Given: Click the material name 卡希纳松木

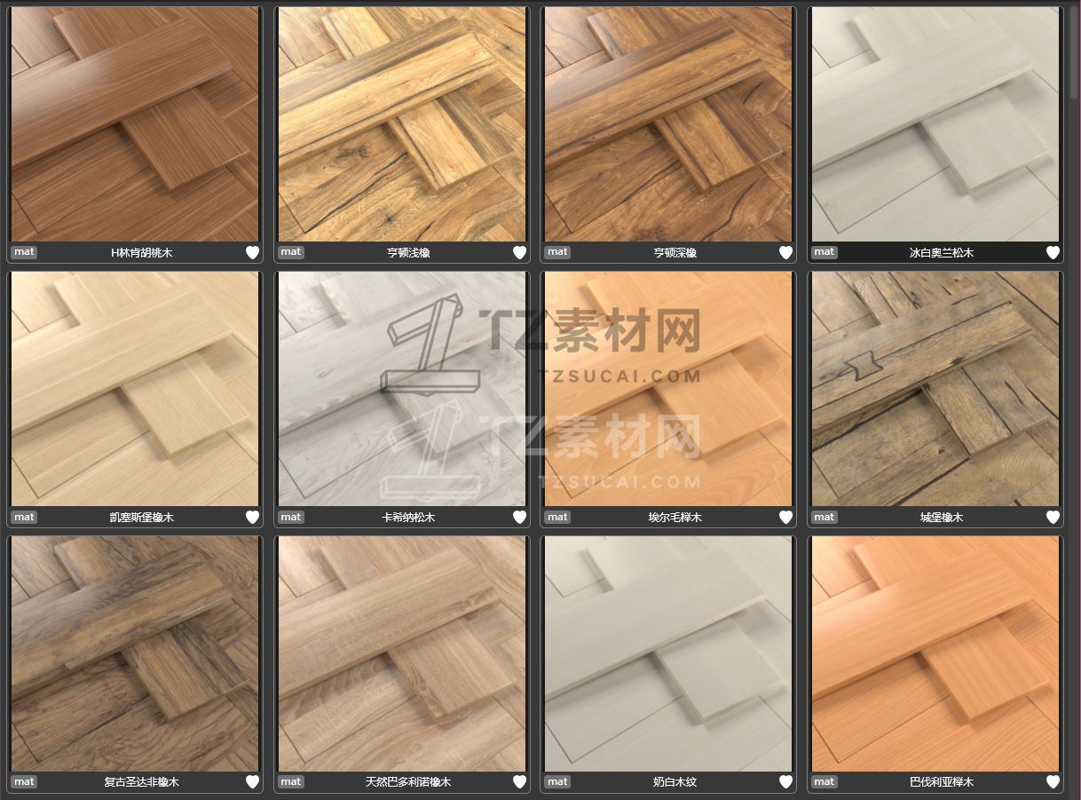Looking at the screenshot, I should coord(408,518).
